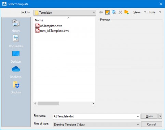Open Desktop in places sidebar
This screenshot has width=165, height=130.
16,57
